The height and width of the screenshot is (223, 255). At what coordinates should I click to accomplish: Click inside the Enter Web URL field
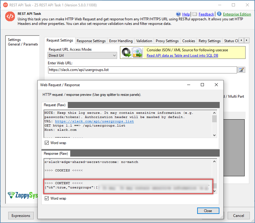(x=142, y=70)
